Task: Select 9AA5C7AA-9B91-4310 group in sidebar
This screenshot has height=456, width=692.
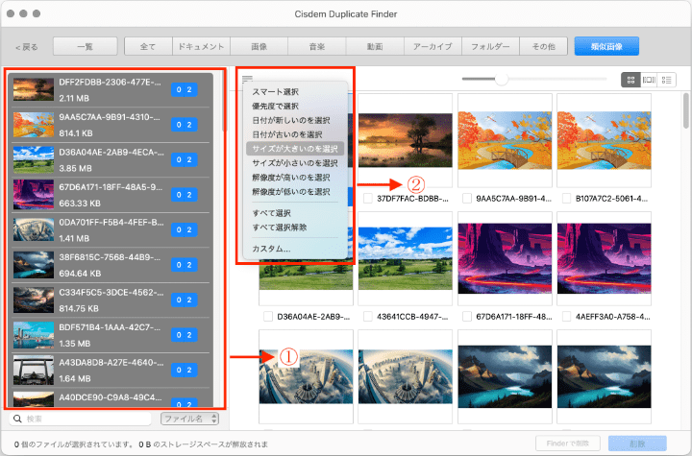Action: coord(111,125)
